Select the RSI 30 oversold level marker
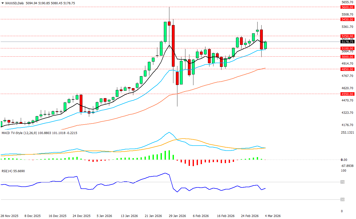 pos(342,200)
